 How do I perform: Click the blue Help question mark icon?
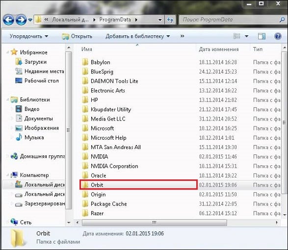278,36
